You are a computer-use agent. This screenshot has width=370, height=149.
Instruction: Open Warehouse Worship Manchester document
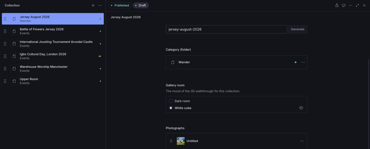[53, 69]
